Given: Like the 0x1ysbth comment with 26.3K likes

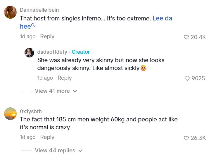Looking at the screenshot, I should 186,138.
